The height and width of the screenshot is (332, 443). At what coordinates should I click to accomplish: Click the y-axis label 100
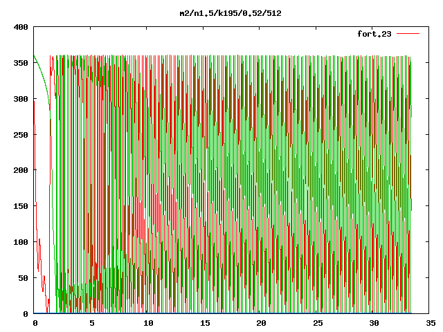point(21,242)
